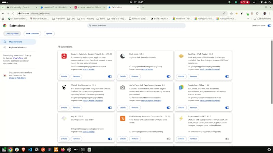Open the terminal from the taskbar
The width and height of the screenshot is (273, 153).
coord(83,150)
